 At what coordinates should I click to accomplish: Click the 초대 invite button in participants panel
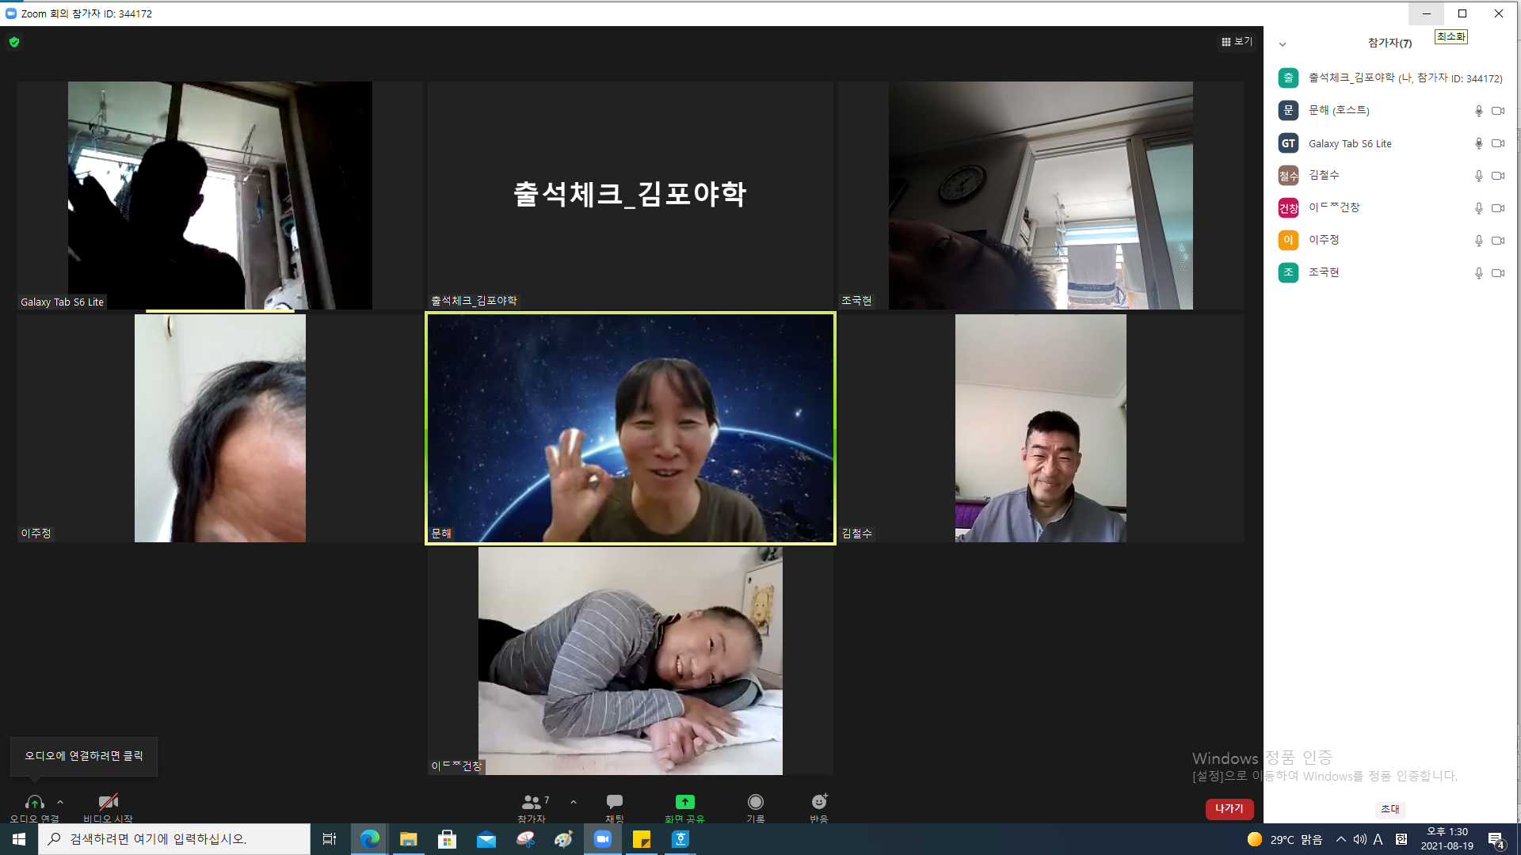pos(1390,809)
